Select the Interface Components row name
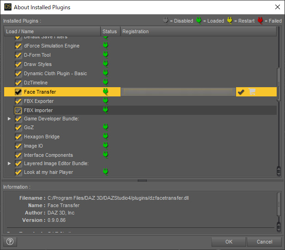Image resolution: width=285 pixels, height=250 pixels. [49, 155]
